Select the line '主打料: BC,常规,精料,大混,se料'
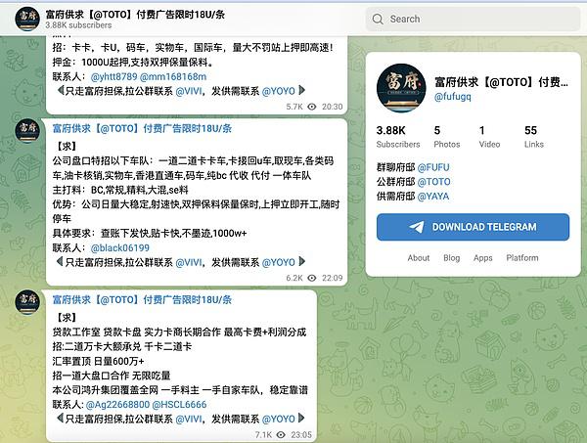The height and width of the screenshot is (443, 587). point(120,190)
